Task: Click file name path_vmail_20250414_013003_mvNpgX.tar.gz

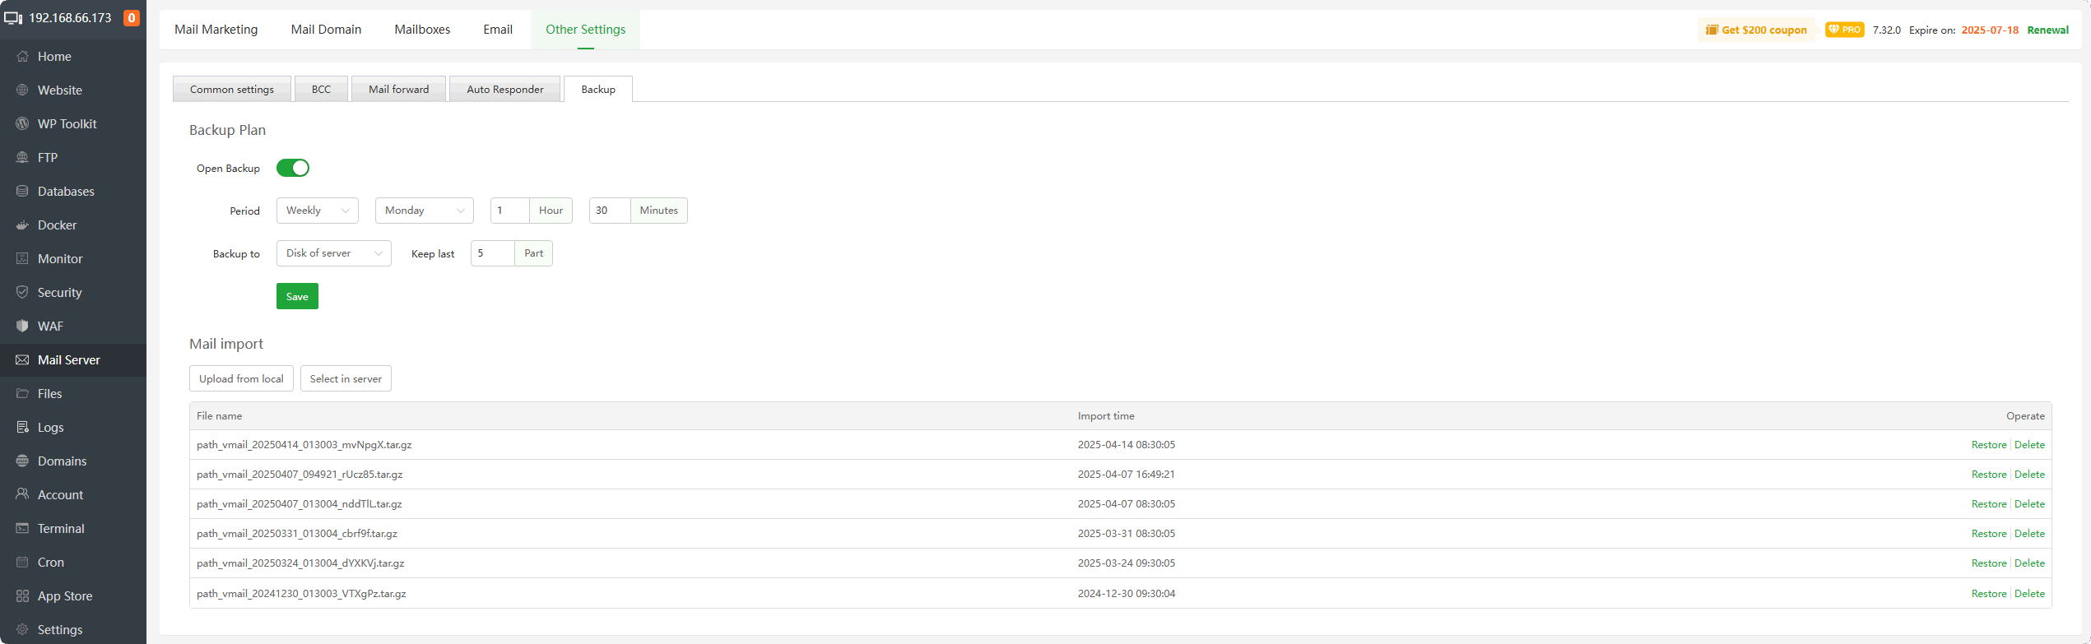Action: 304,445
